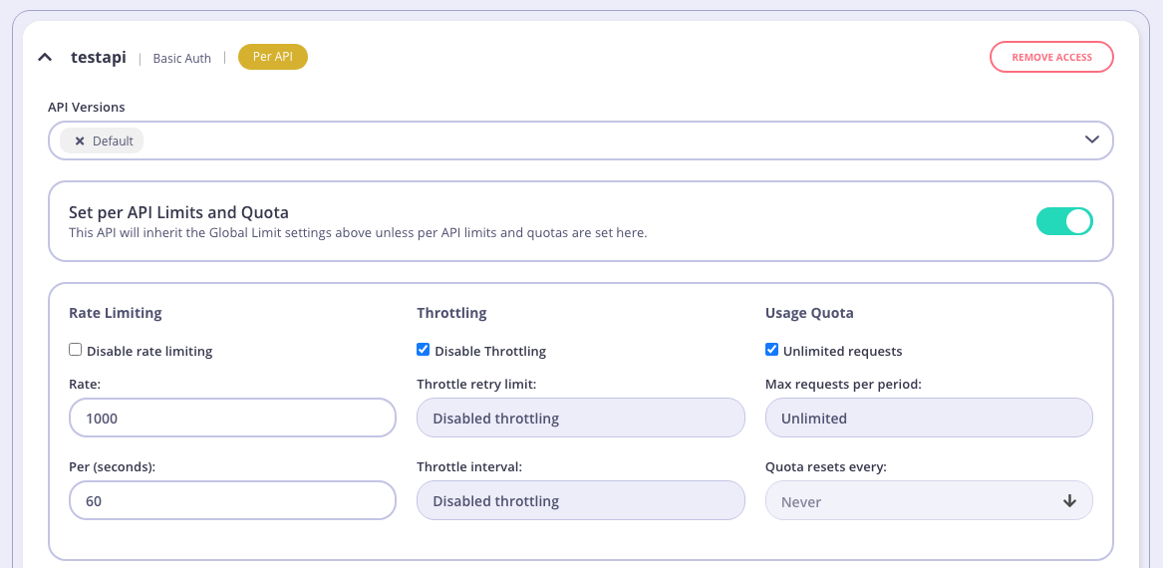This screenshot has width=1163, height=568.
Task: Uncheck the Disable Throttling checkbox
Action: pyautogui.click(x=424, y=350)
